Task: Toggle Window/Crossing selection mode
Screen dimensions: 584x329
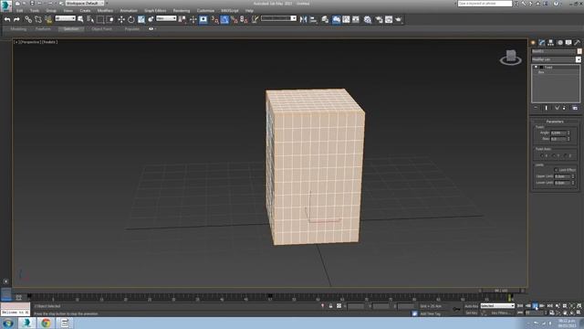Action: pos(110,19)
